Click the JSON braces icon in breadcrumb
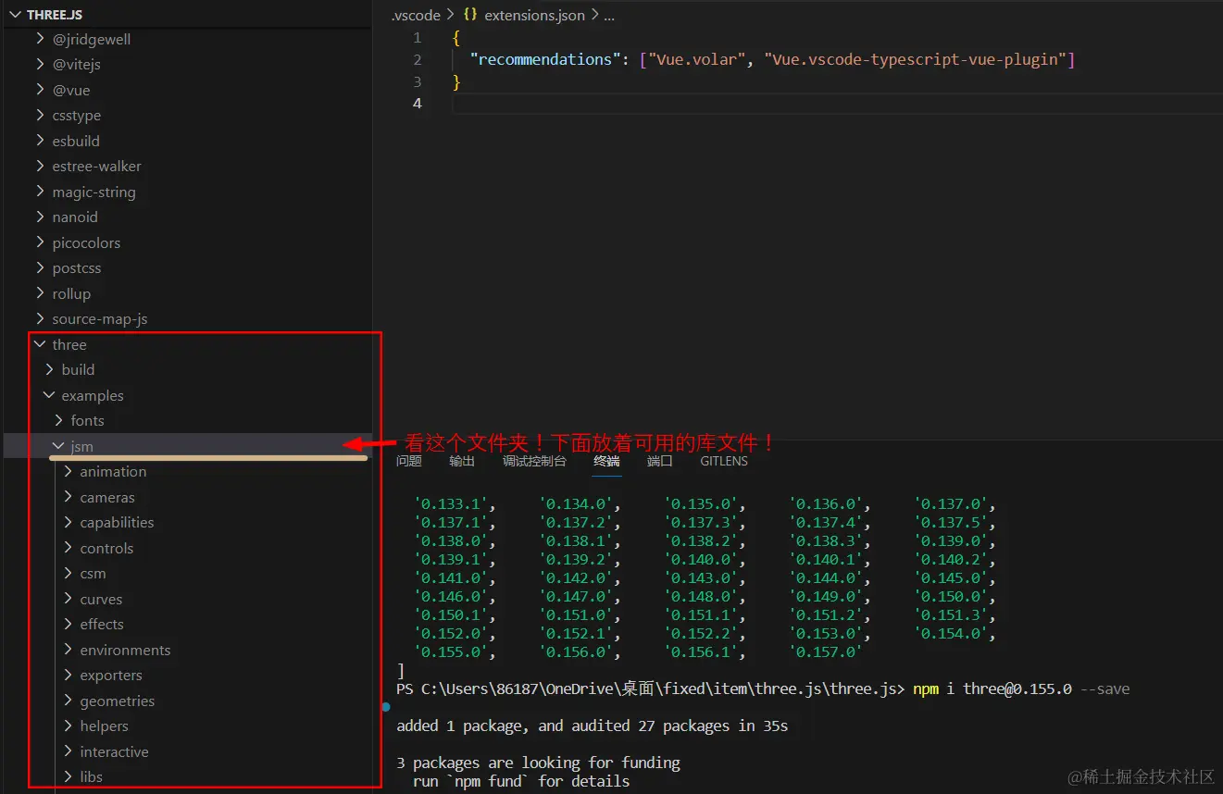 click(x=470, y=15)
